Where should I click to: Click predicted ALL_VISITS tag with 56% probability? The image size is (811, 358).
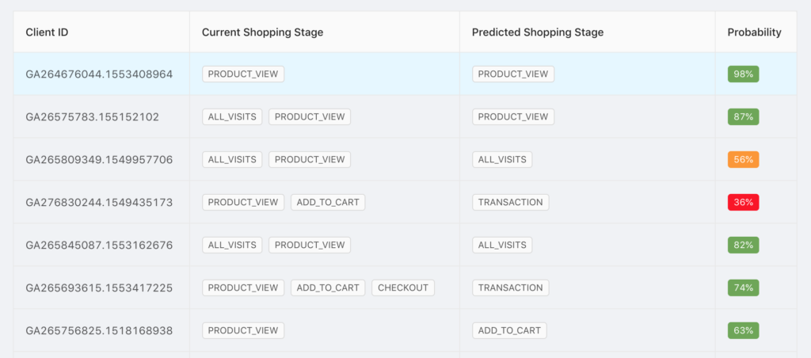coord(502,159)
